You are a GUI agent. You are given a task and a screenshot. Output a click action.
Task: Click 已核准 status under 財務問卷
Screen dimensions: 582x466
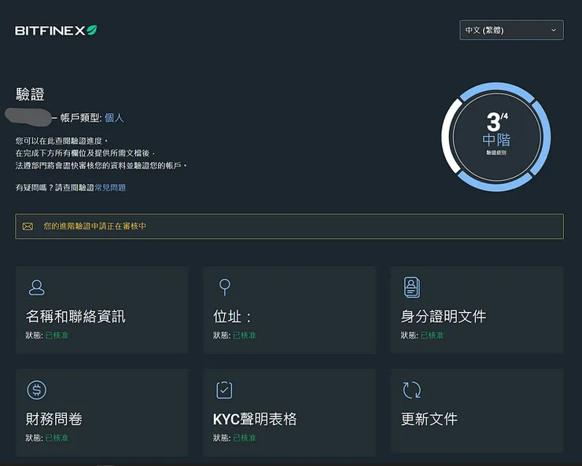point(57,438)
